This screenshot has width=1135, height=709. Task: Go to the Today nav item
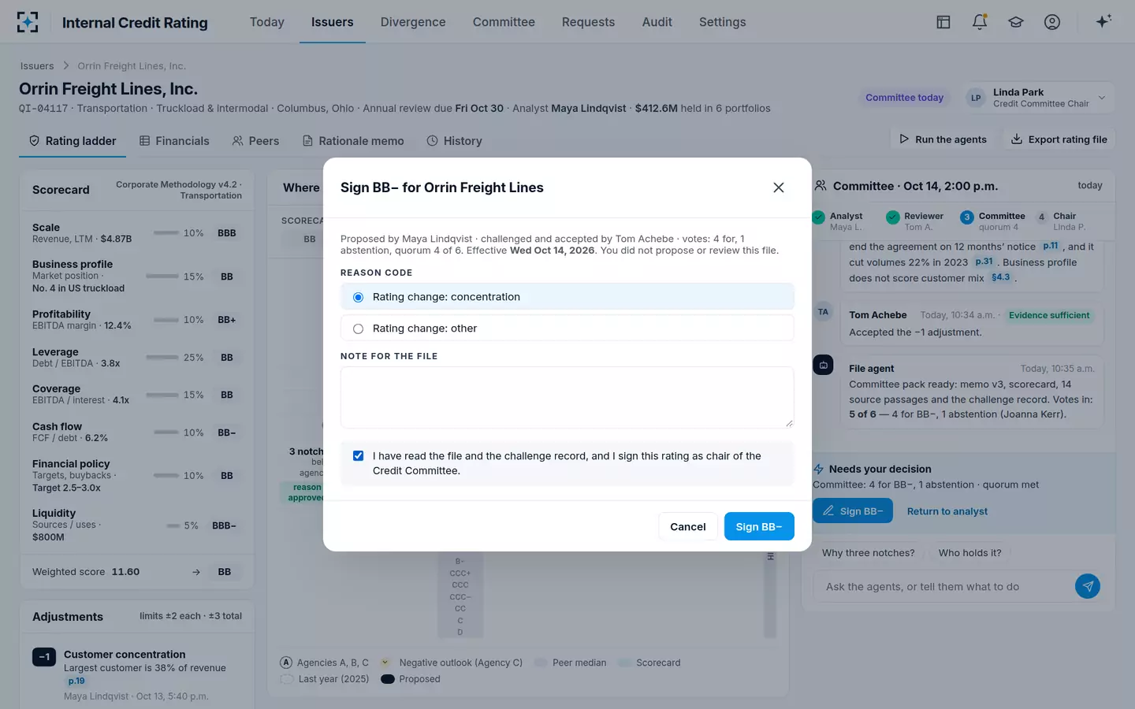pyautogui.click(x=267, y=22)
